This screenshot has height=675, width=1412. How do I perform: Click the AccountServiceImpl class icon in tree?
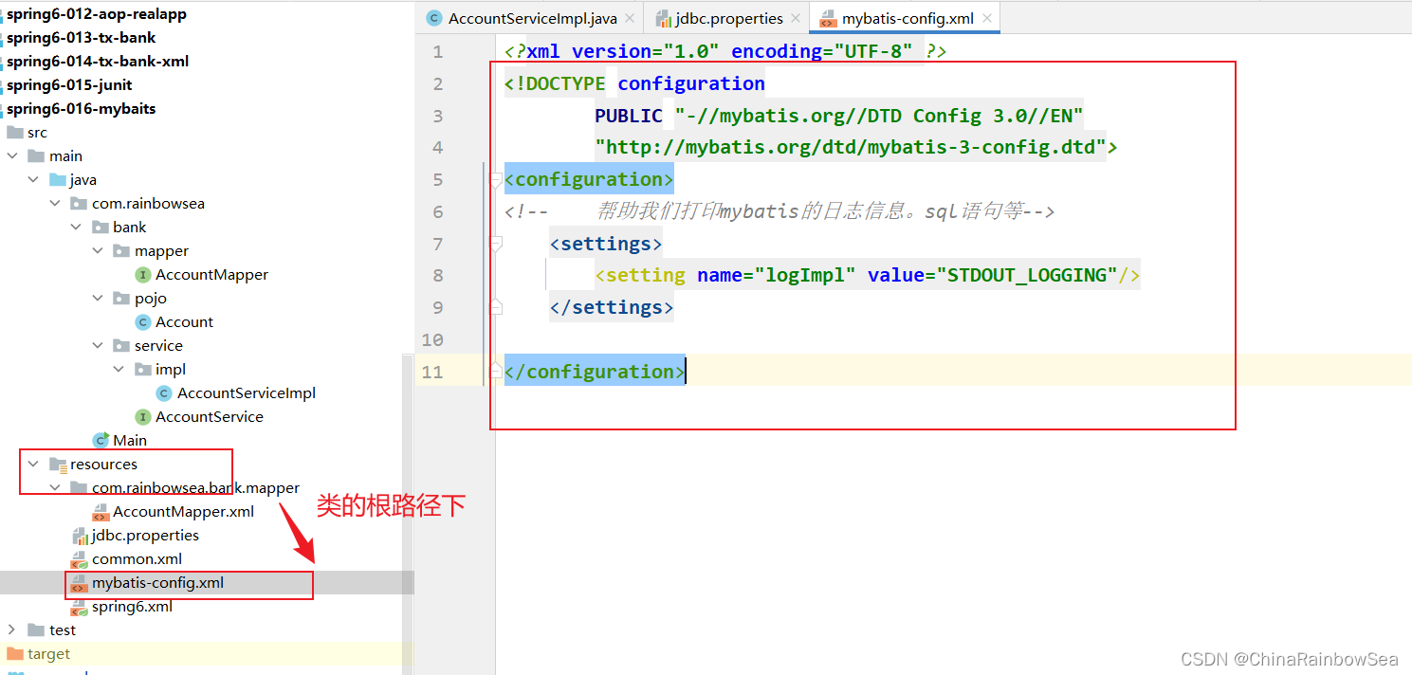165,393
